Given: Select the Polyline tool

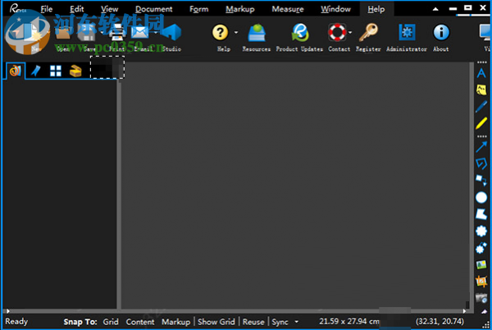Looking at the screenshot, I should click(x=481, y=163).
